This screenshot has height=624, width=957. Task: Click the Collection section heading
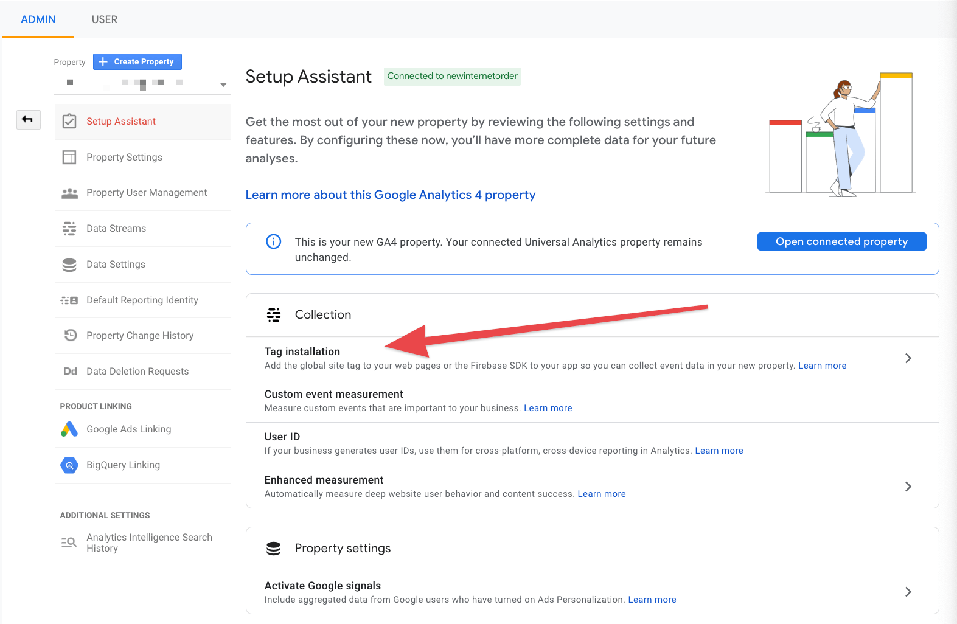323,315
